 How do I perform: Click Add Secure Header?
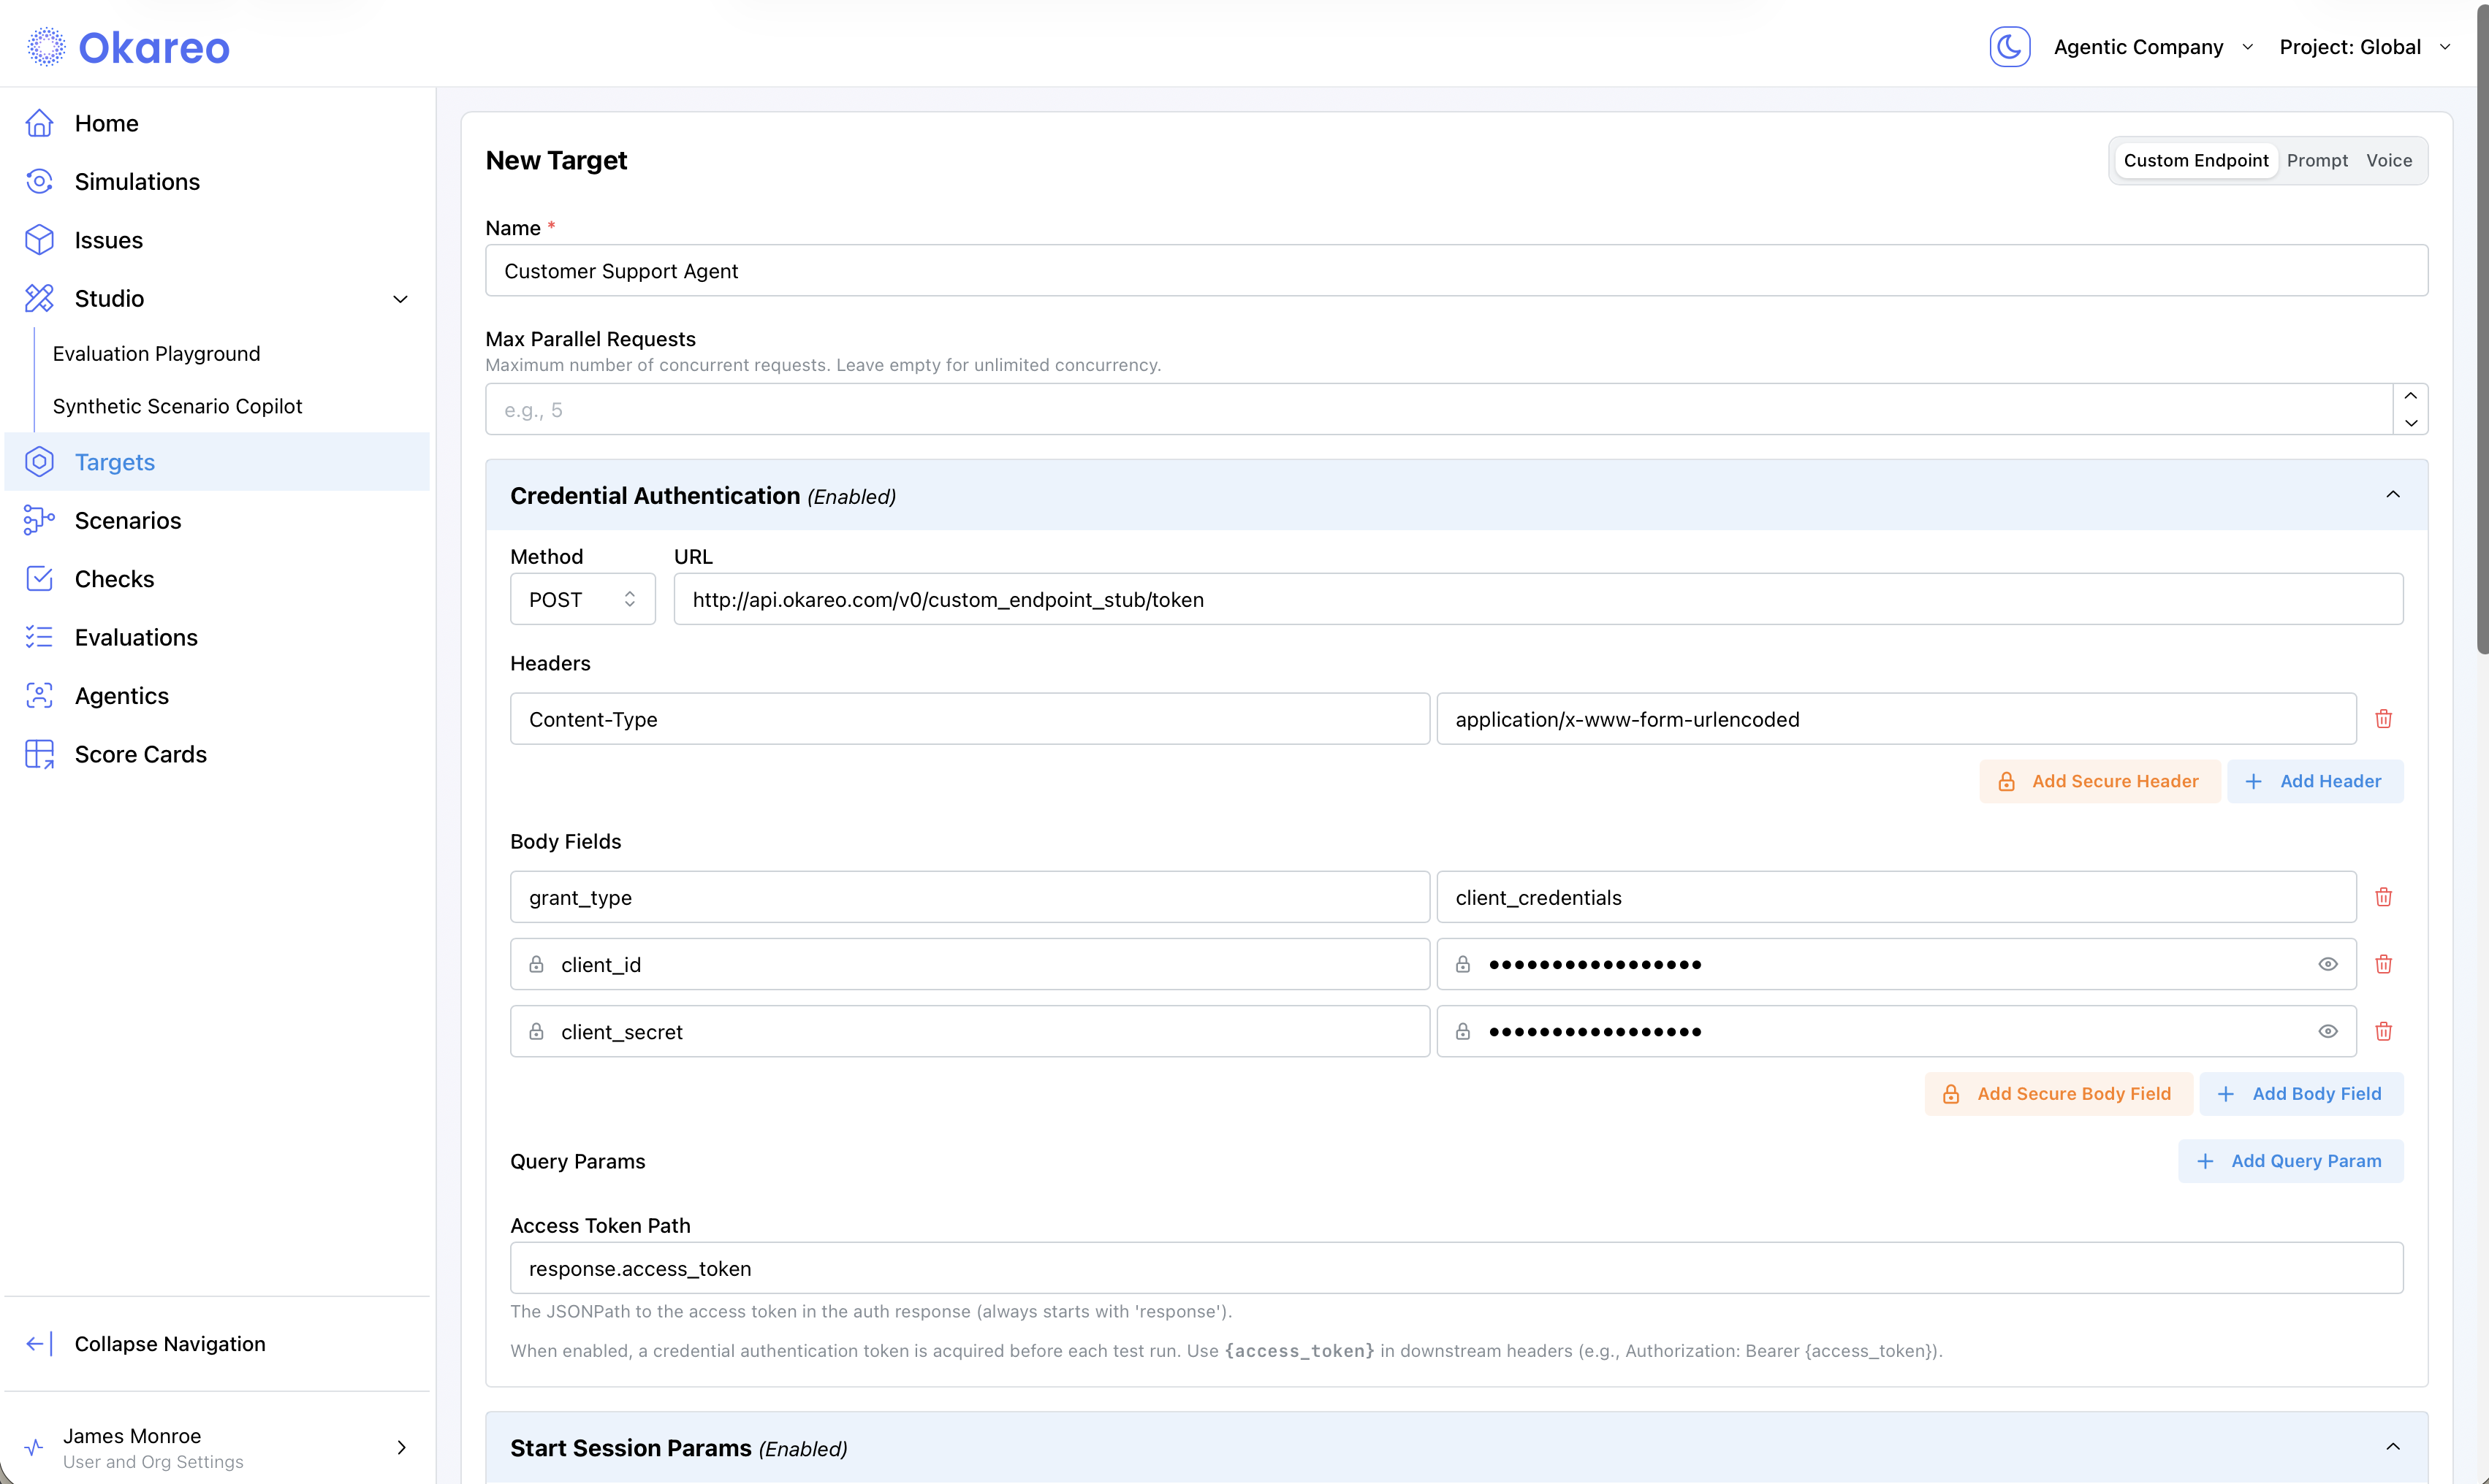[x=2099, y=781]
